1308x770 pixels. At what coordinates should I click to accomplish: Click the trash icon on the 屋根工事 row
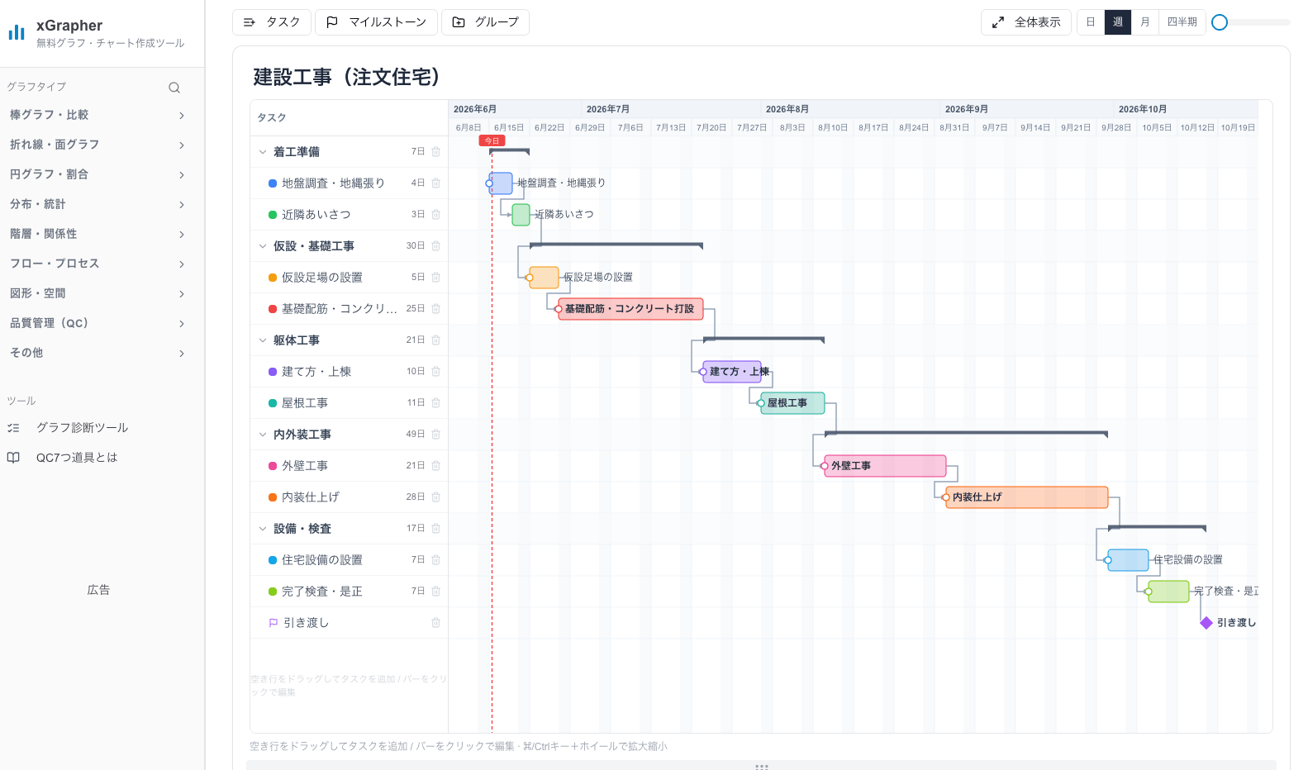435,403
